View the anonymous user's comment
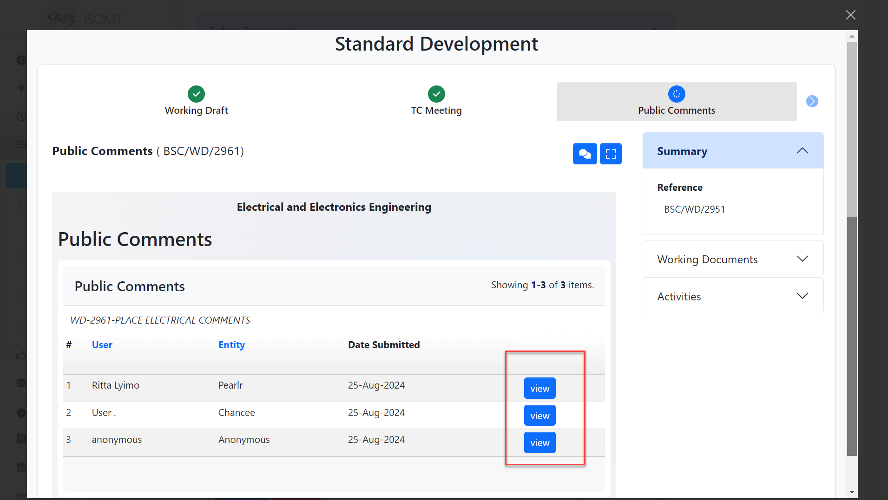This screenshot has height=500, width=888. coord(539,442)
